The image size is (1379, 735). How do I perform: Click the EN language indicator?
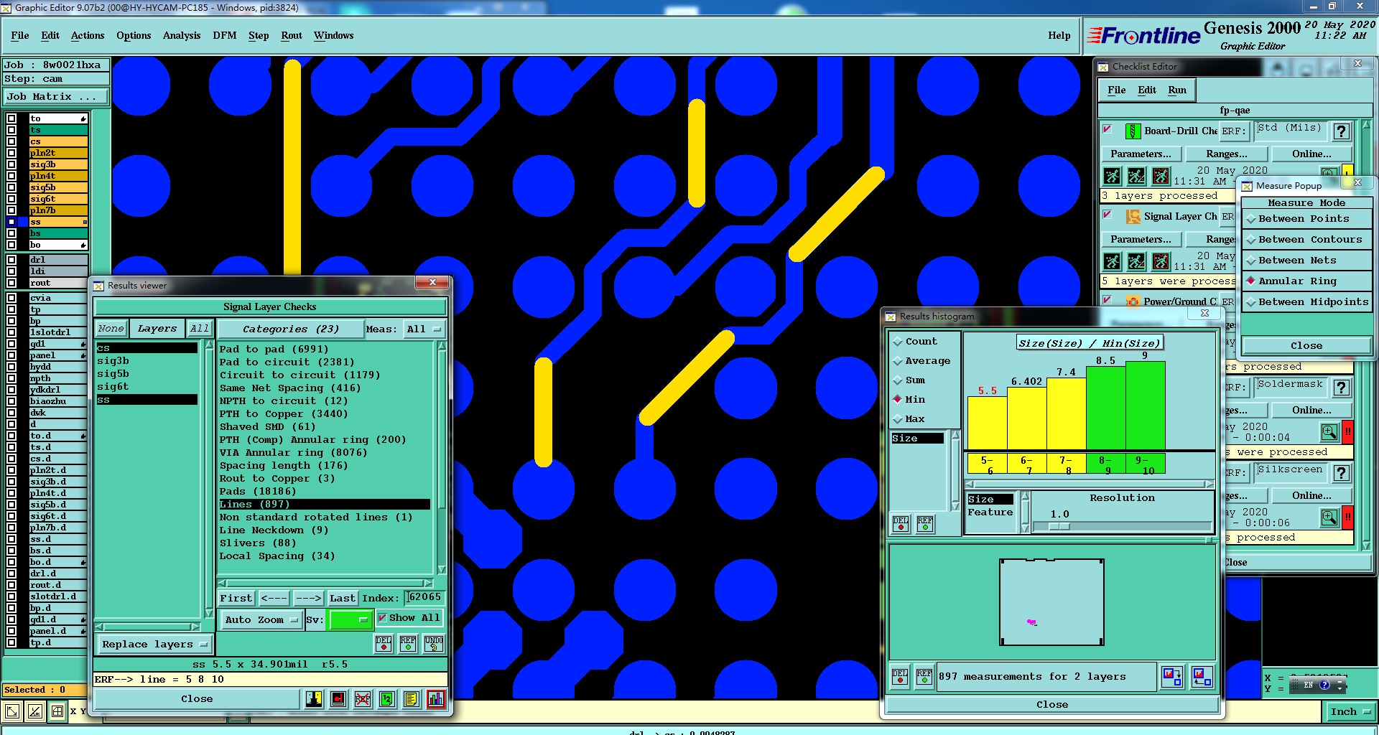coord(1309,685)
